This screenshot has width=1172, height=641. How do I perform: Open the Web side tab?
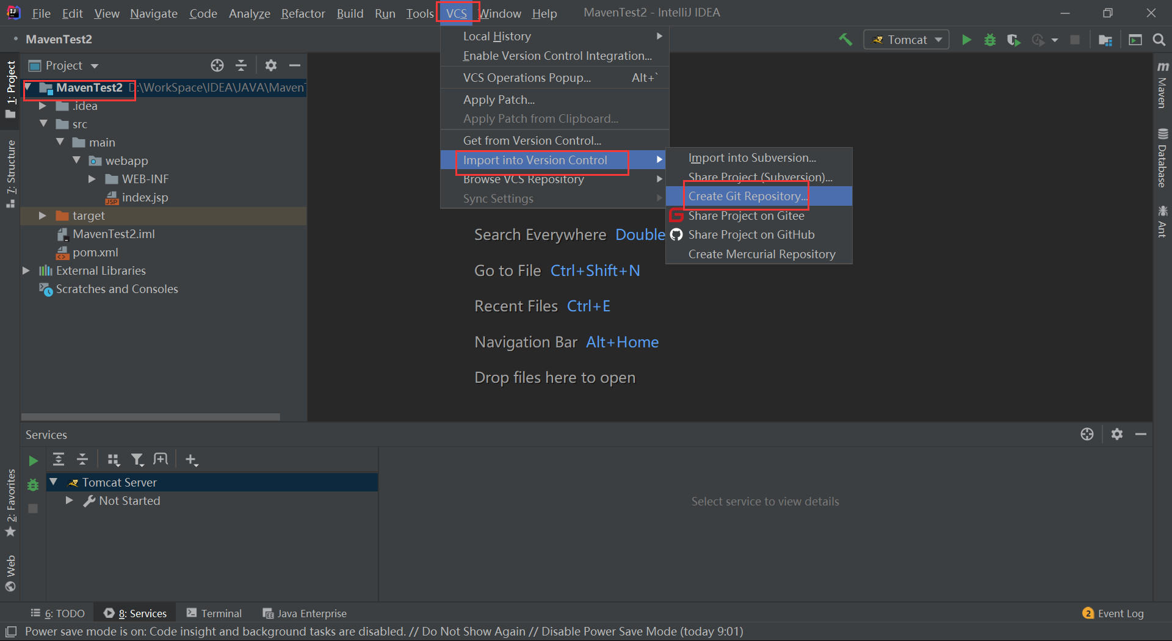[x=10, y=573]
